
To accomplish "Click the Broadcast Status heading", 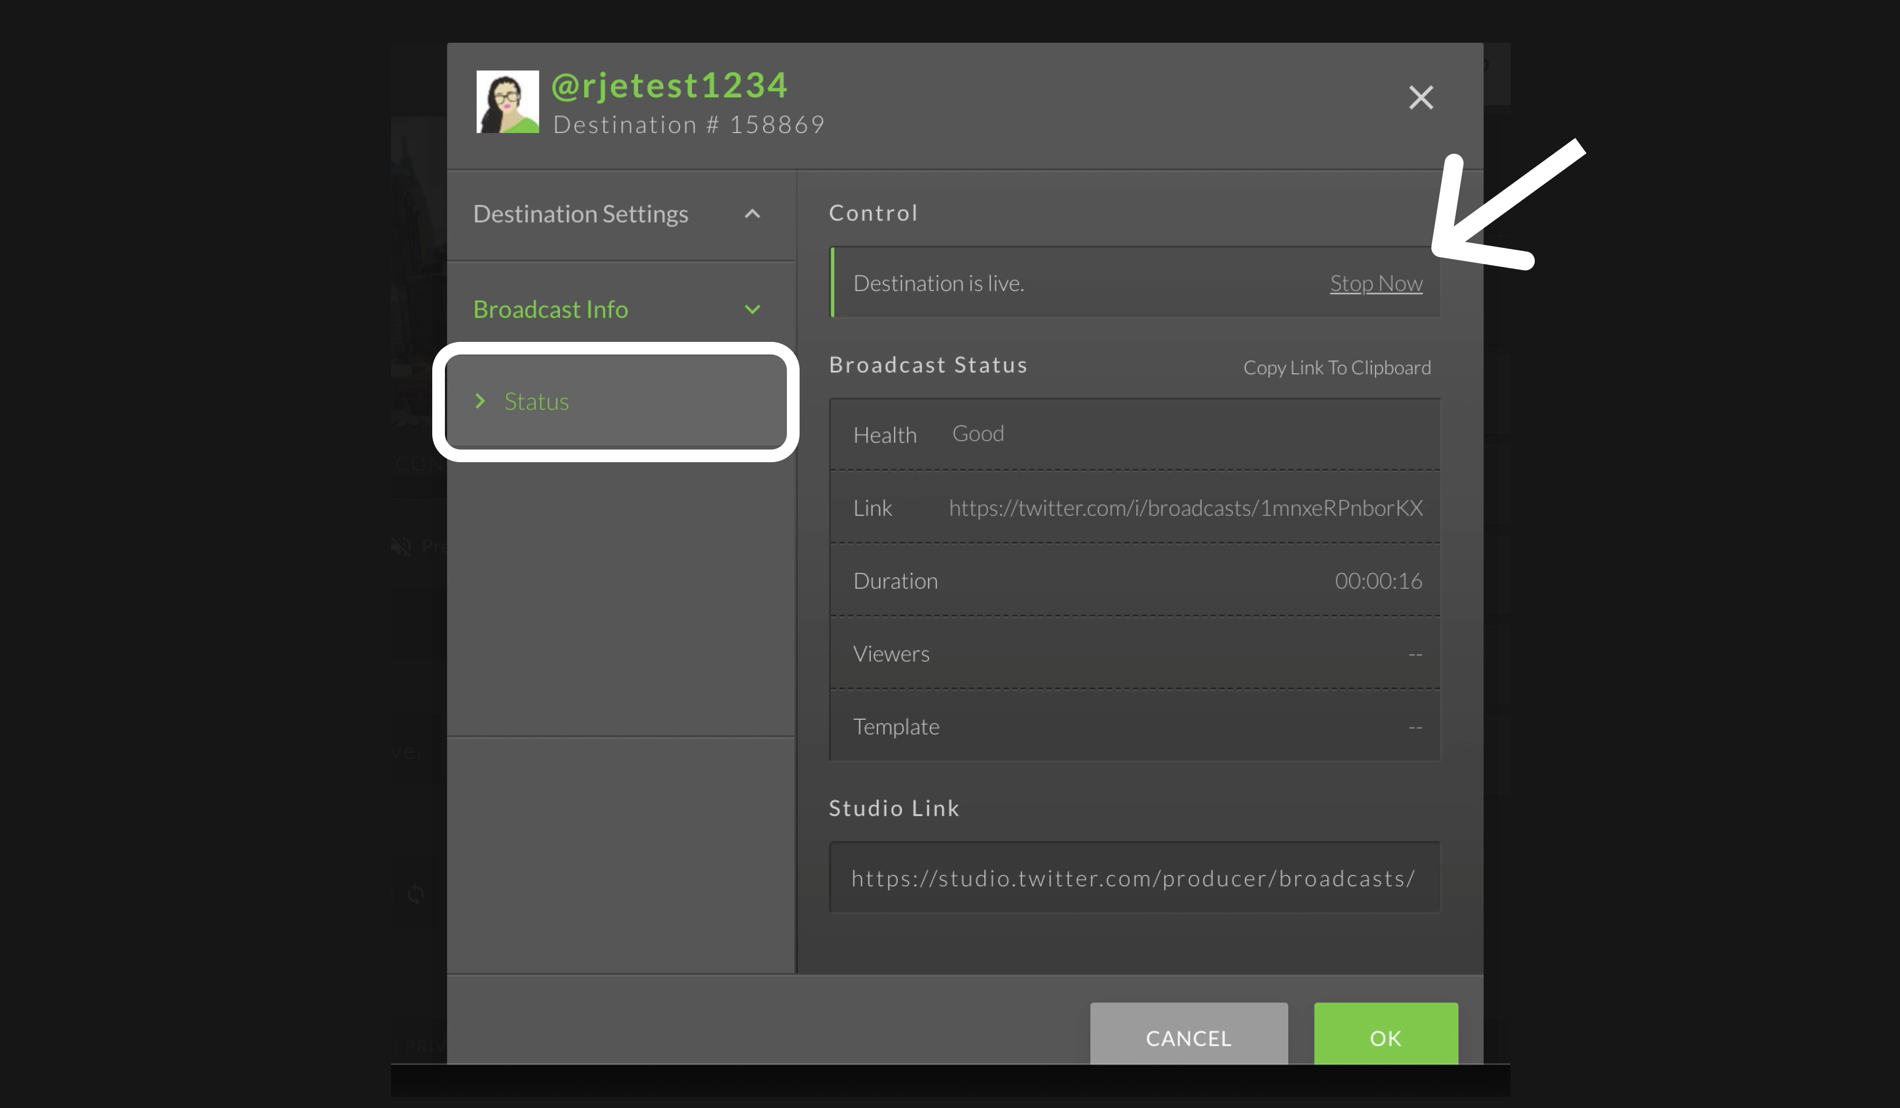I will [928, 365].
